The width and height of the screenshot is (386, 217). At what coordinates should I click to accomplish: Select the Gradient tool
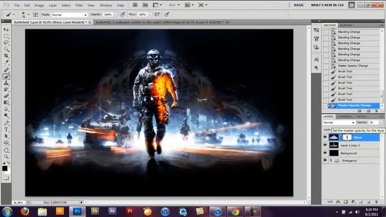pyautogui.click(x=6, y=102)
